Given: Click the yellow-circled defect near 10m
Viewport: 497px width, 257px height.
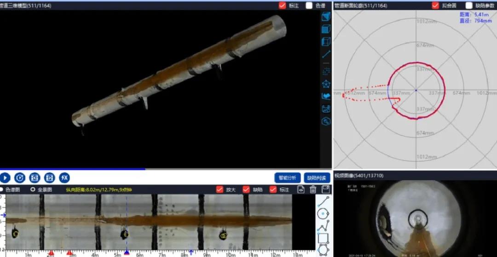Looking at the screenshot, I should 223,235.
